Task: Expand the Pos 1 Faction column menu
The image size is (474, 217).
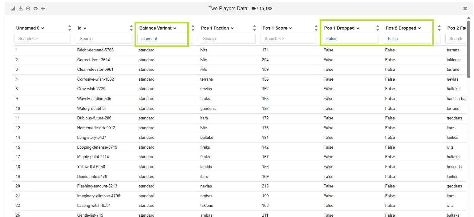Action: (232, 28)
